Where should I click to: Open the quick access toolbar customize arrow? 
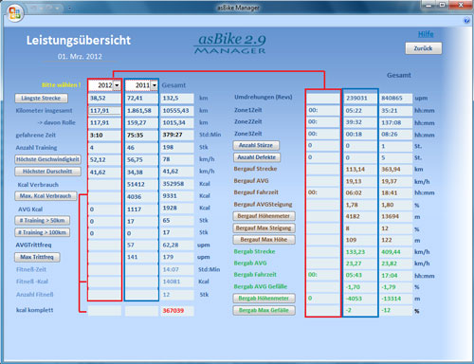click(69, 8)
